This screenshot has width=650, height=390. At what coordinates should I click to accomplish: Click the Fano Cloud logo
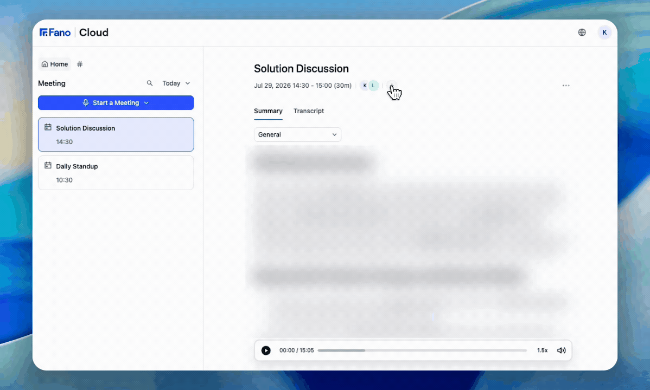[x=74, y=32]
